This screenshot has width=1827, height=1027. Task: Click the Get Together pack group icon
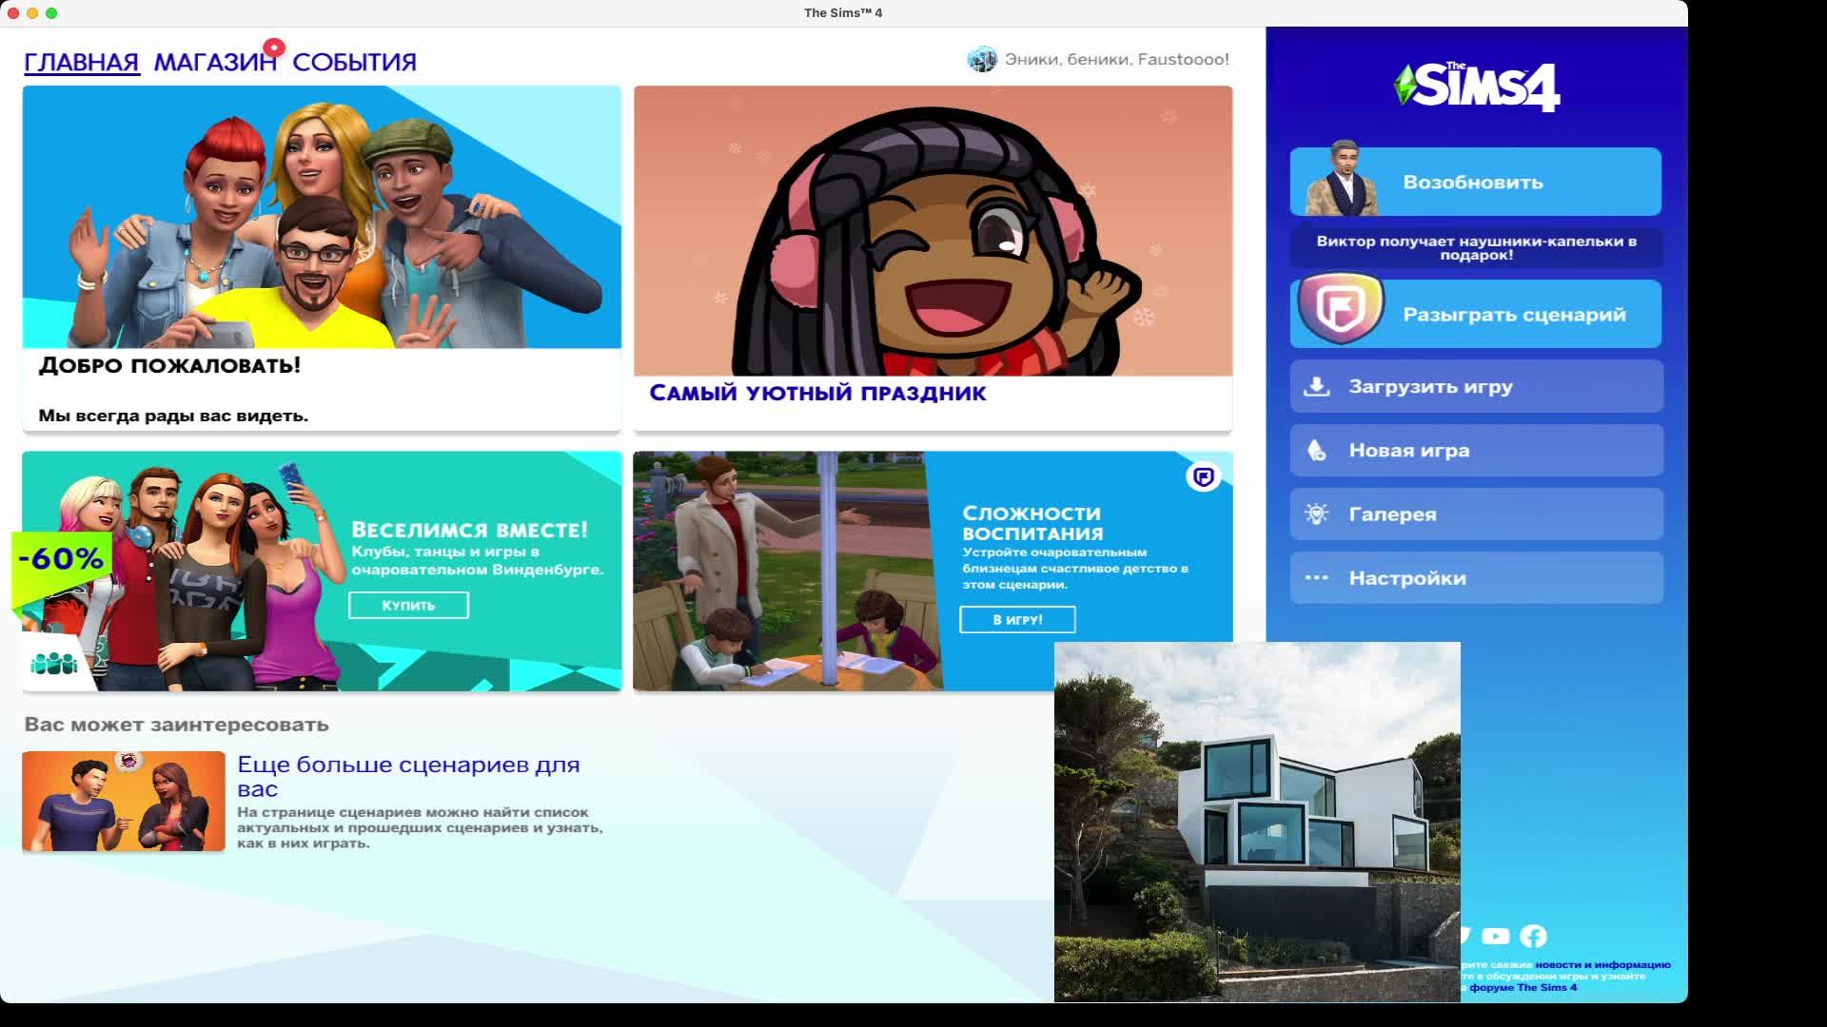(54, 663)
